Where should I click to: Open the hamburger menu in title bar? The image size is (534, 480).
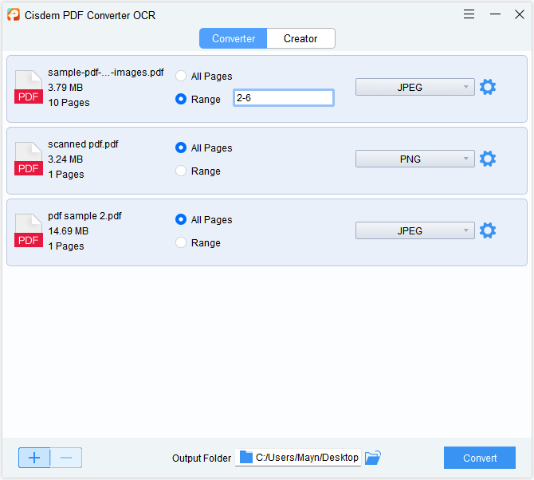[469, 14]
